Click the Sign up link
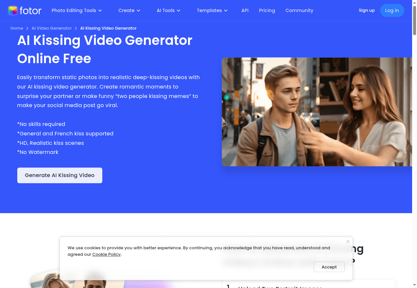The height and width of the screenshot is (288, 417). tap(367, 10)
